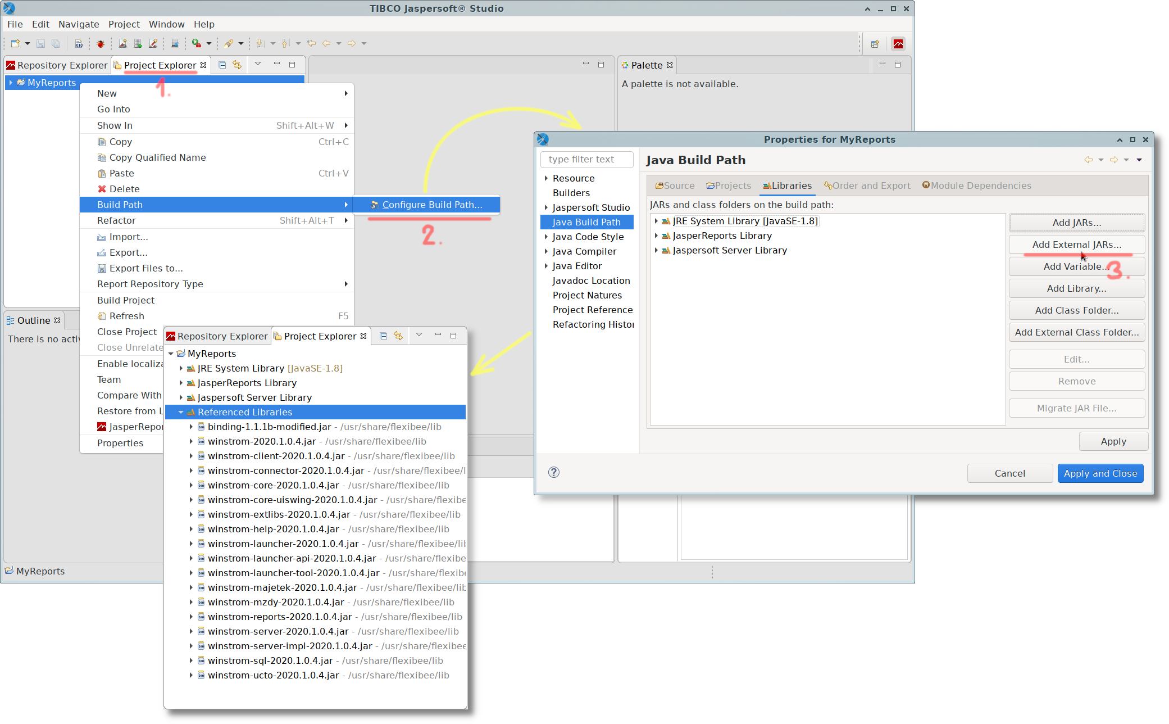Expand the JRE System Library in Libraries list
Image resolution: width=1169 pixels, height=724 pixels.
point(656,221)
